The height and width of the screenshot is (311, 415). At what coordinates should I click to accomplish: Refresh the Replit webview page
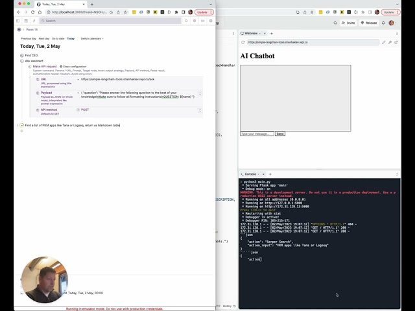click(x=243, y=42)
